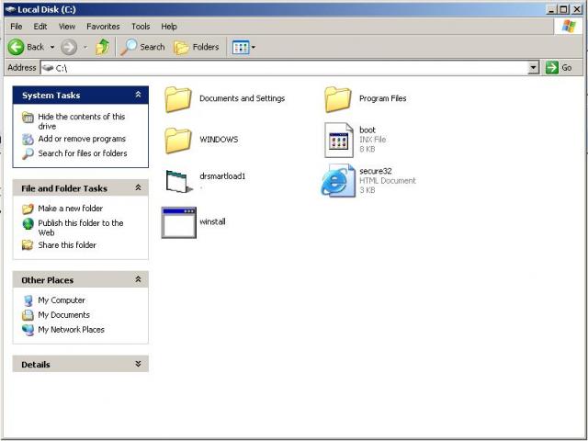
Task: Select the boot INX file icon
Action: [339, 141]
